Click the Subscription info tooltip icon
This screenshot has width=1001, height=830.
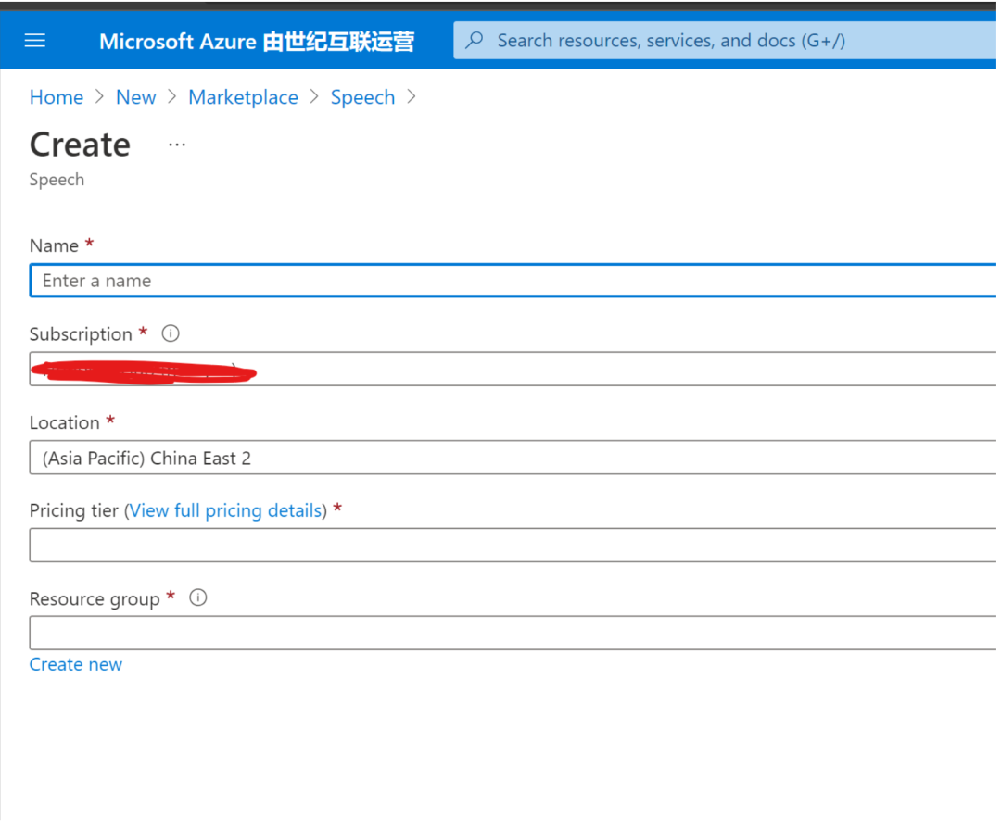tap(171, 333)
